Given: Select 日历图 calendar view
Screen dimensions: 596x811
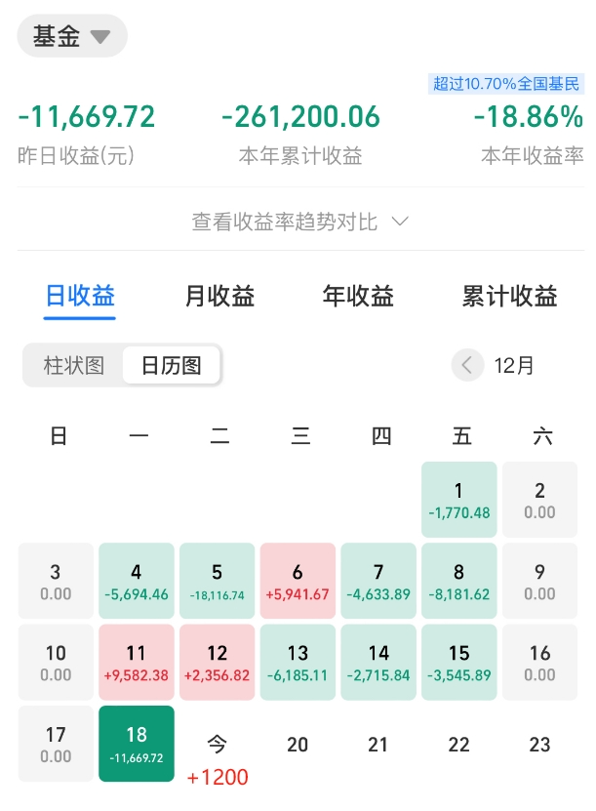Looking at the screenshot, I should pos(171,366).
